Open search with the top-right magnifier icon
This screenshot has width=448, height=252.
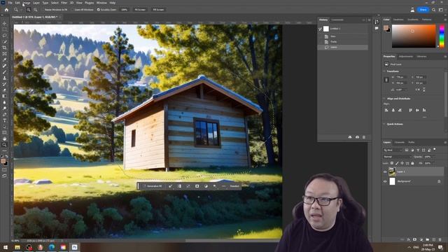click(434, 10)
